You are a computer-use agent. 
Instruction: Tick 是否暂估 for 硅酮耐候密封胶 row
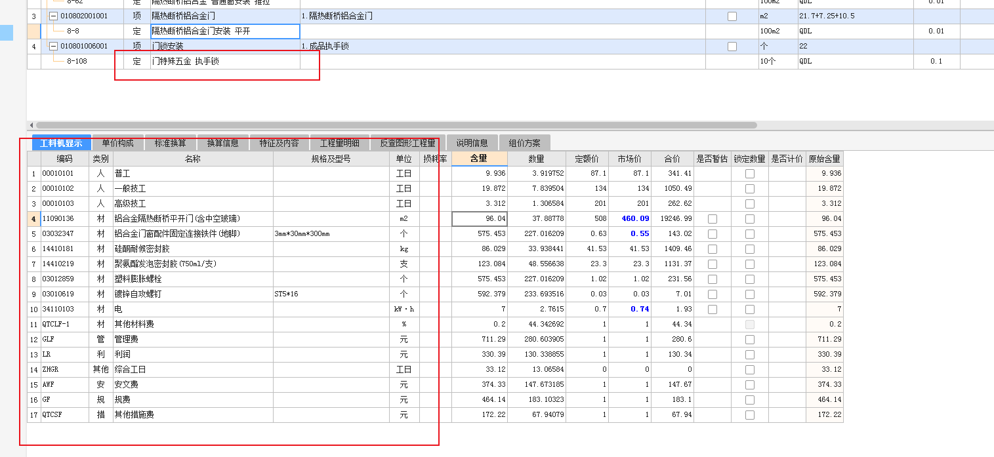click(x=713, y=249)
